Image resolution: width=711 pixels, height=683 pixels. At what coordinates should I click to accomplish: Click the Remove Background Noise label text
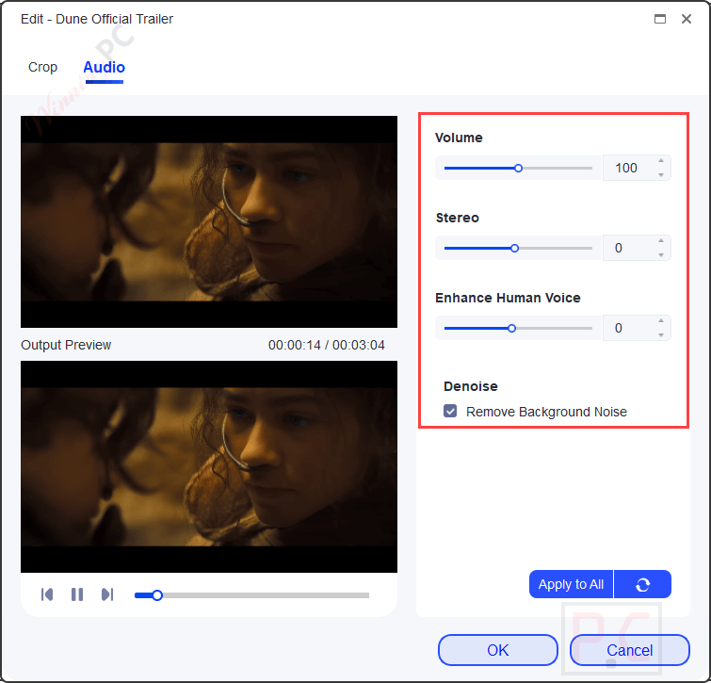pyautogui.click(x=546, y=412)
